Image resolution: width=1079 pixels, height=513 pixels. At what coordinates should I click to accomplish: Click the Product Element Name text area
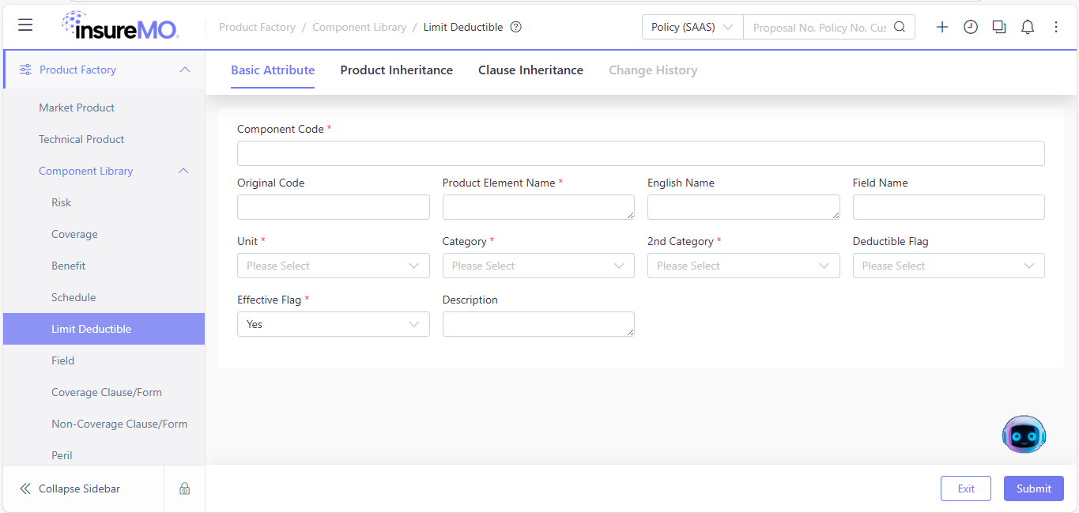[538, 207]
